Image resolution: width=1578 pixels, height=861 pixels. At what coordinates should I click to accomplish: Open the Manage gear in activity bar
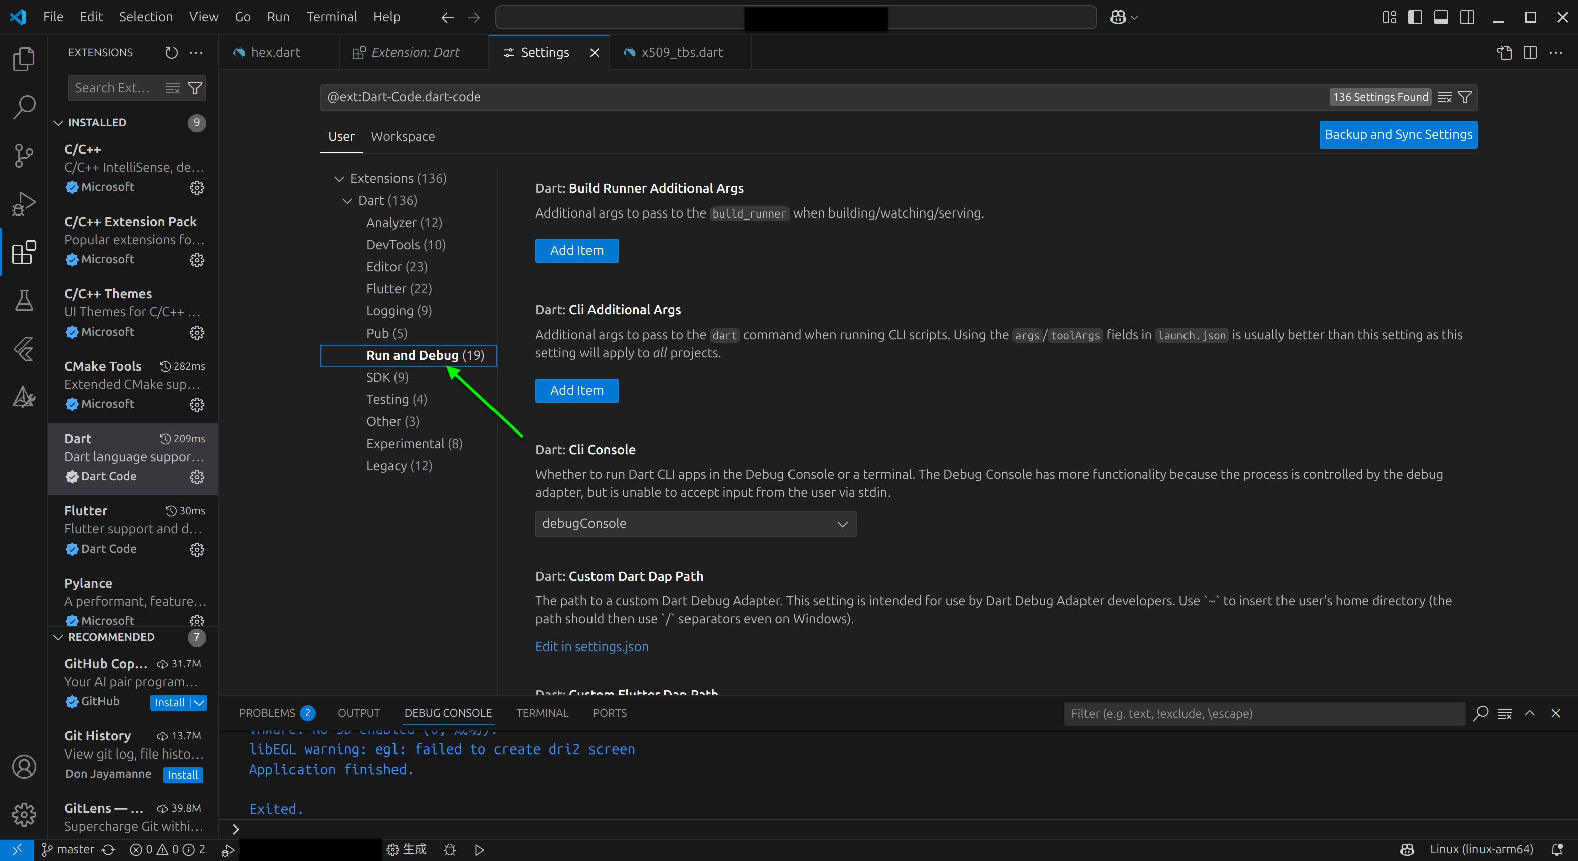24,814
